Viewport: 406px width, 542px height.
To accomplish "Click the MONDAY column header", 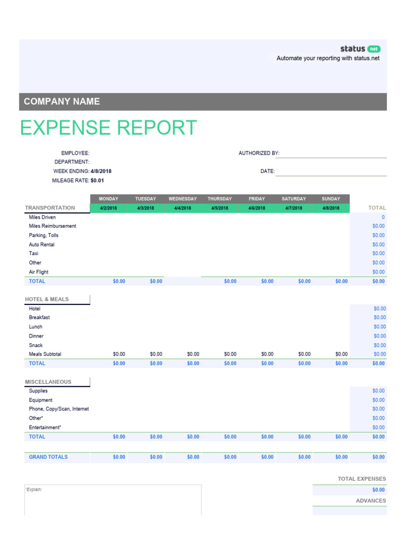I will (108, 199).
